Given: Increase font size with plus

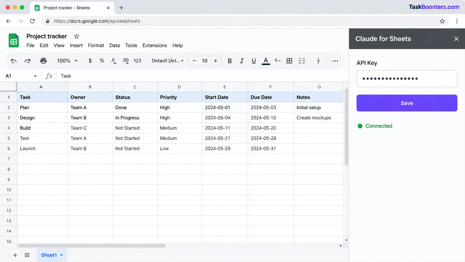Looking at the screenshot, I should [x=216, y=61].
